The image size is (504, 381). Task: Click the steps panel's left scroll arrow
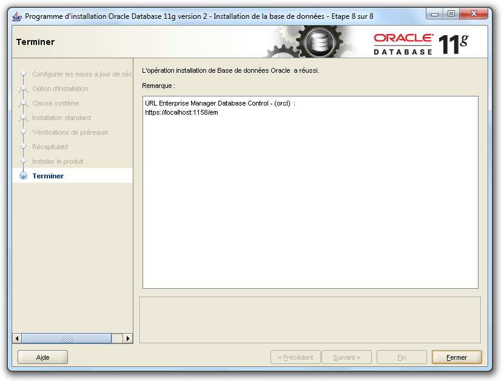17,339
